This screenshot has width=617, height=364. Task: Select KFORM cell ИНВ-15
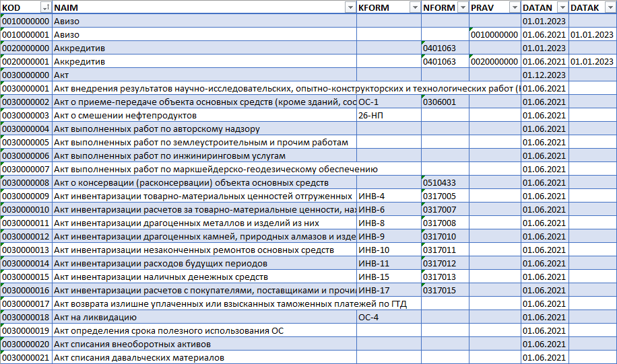[389, 277]
